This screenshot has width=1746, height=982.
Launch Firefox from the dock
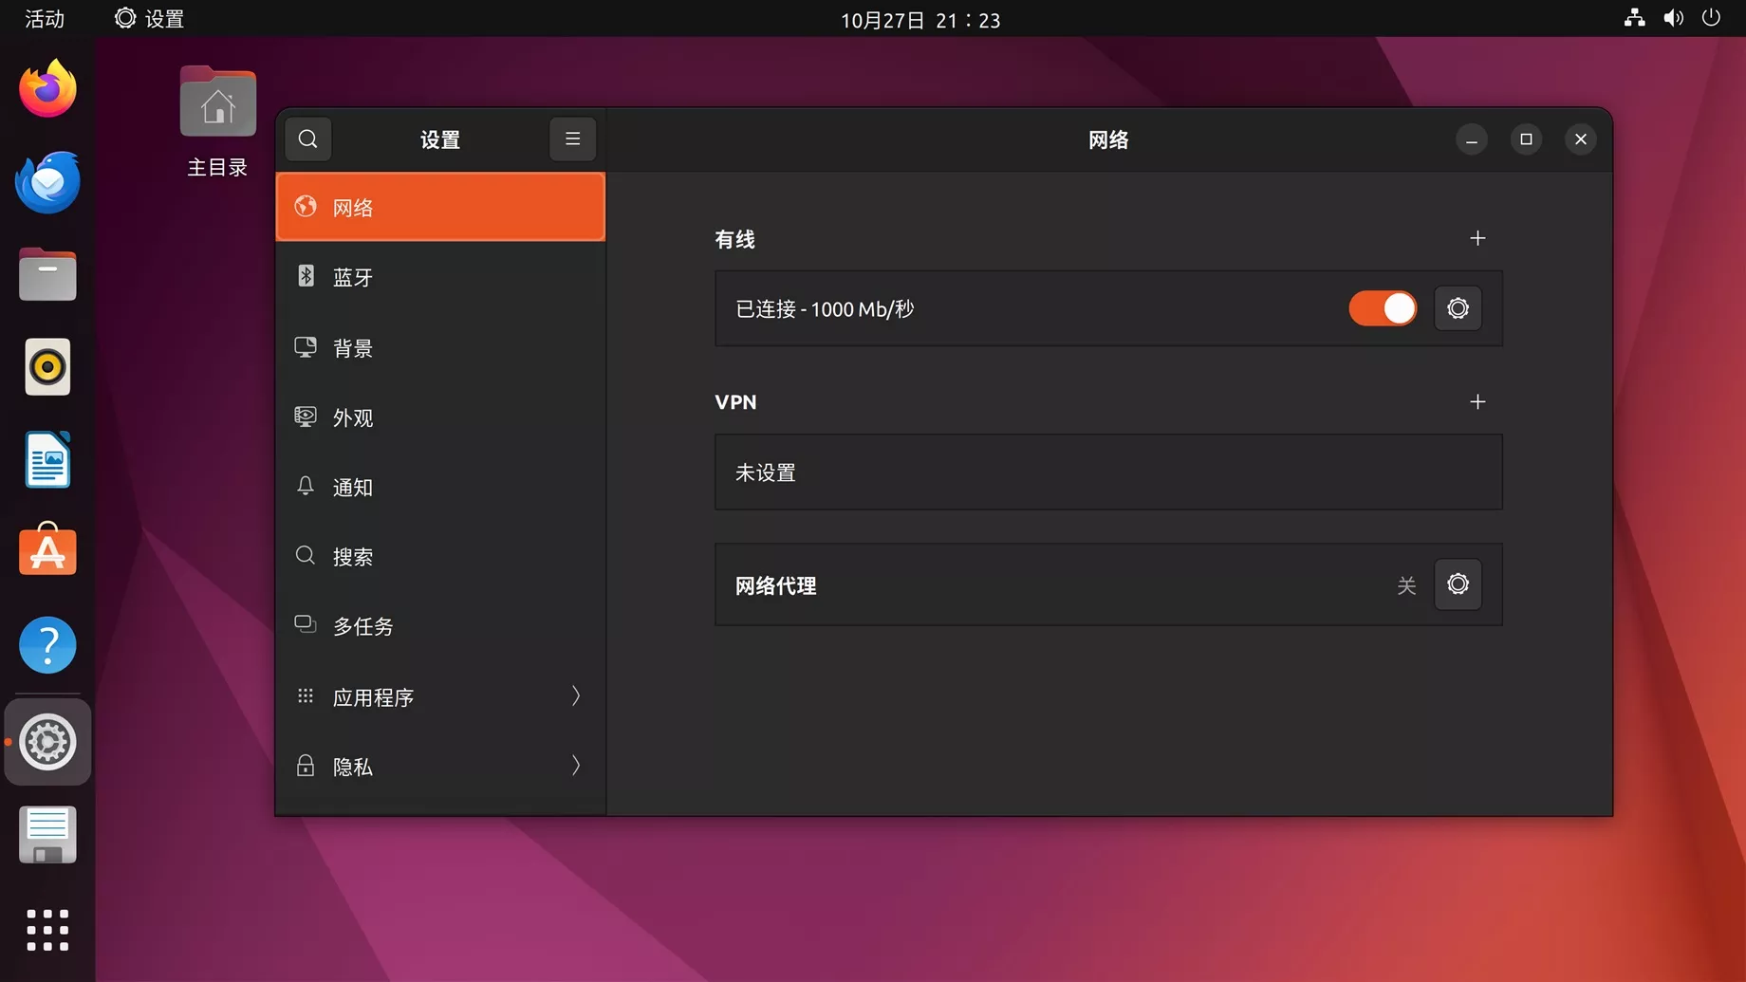click(47, 89)
